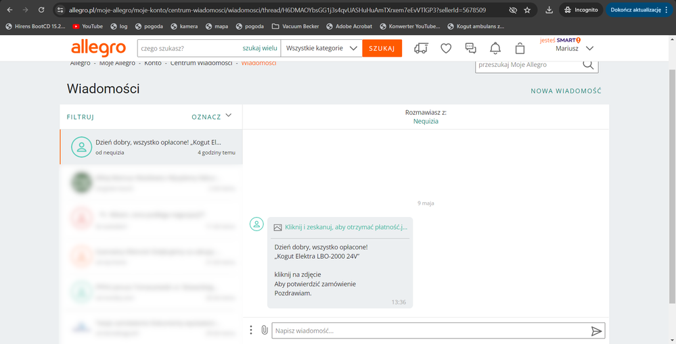Bookmark this page with star icon
This screenshot has height=344, width=676.
[x=527, y=10]
